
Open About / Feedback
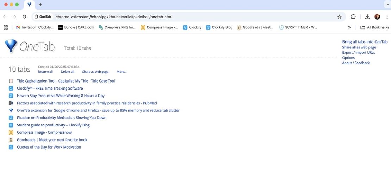[356, 63]
